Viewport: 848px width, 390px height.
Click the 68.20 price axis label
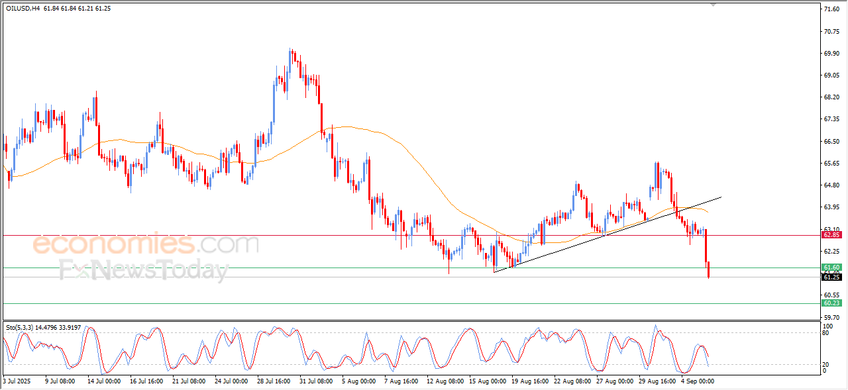coord(833,97)
